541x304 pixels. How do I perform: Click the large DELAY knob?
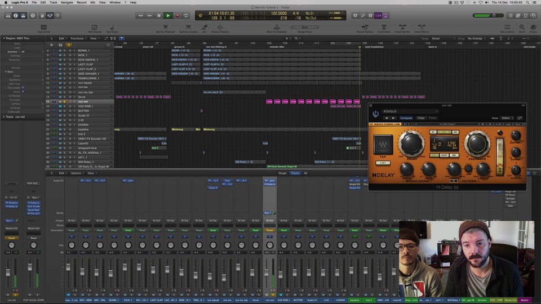pos(411,144)
